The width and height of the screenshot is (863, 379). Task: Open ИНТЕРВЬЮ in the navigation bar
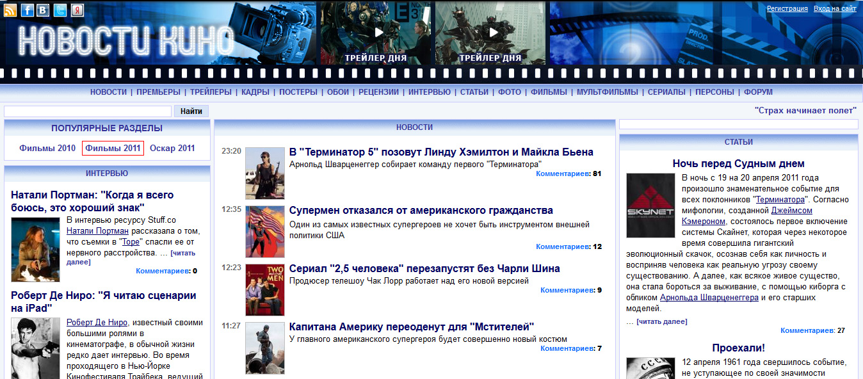[430, 92]
